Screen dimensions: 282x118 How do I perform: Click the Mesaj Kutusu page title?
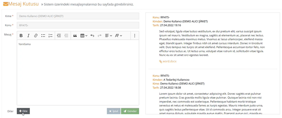pos(23,4)
